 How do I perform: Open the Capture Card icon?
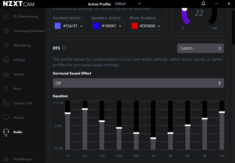[6, 103]
